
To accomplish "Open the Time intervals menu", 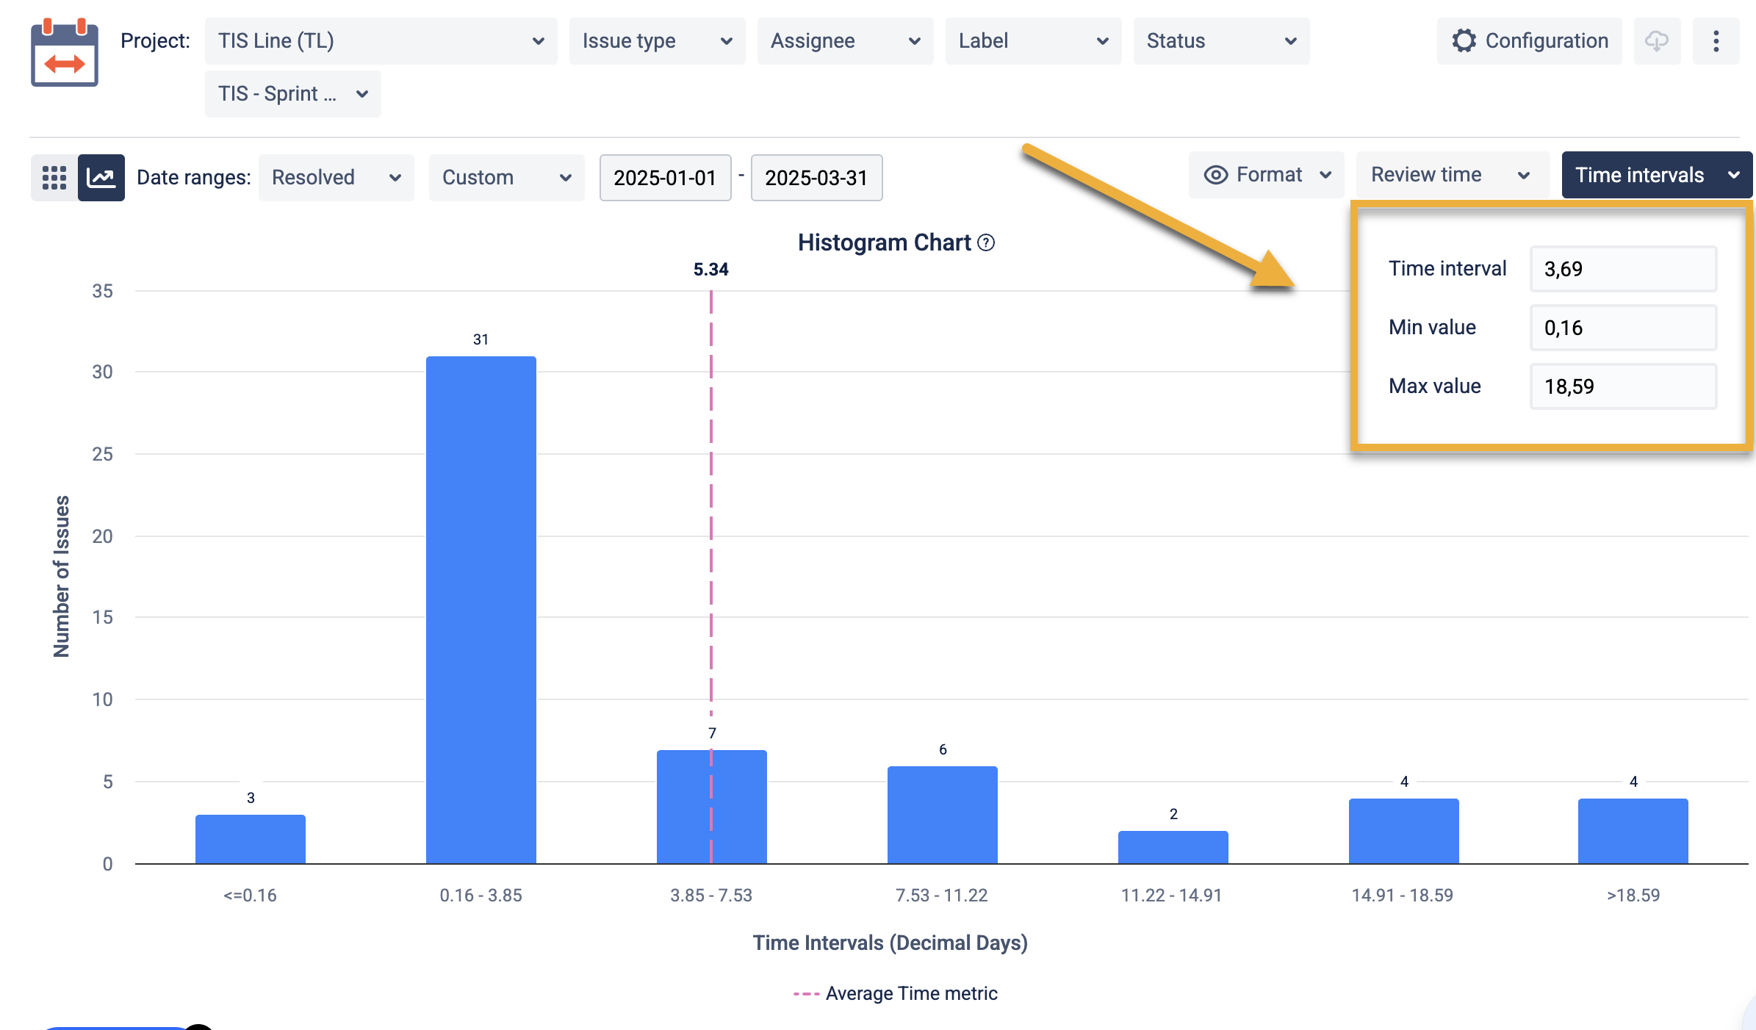I will click(1656, 175).
